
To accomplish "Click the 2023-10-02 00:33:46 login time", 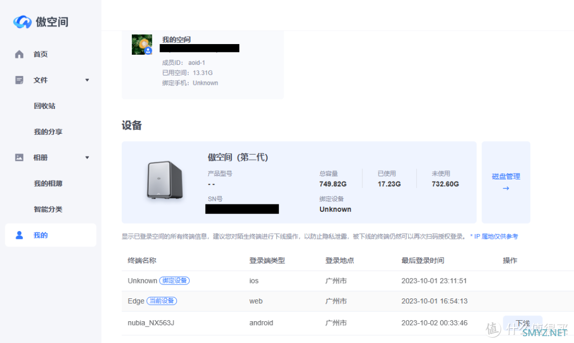I will [435, 323].
